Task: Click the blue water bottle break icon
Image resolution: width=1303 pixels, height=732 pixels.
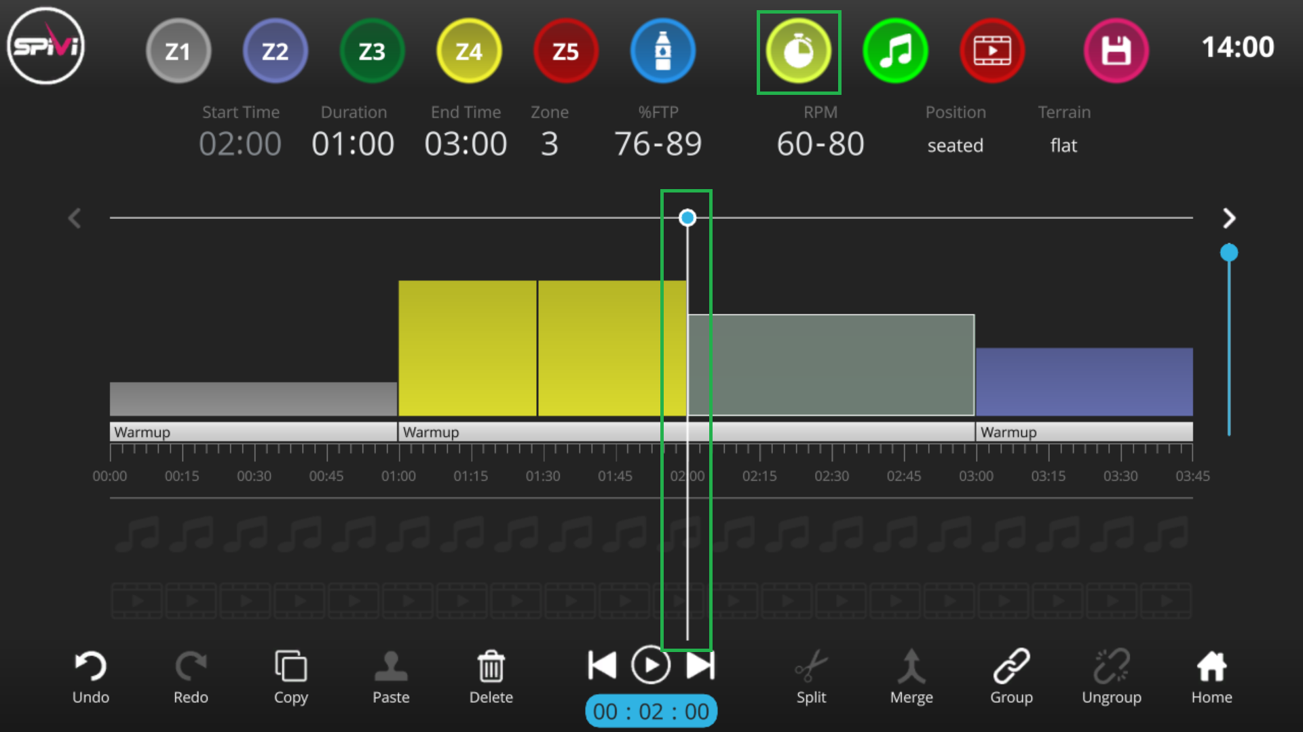Action: point(662,51)
